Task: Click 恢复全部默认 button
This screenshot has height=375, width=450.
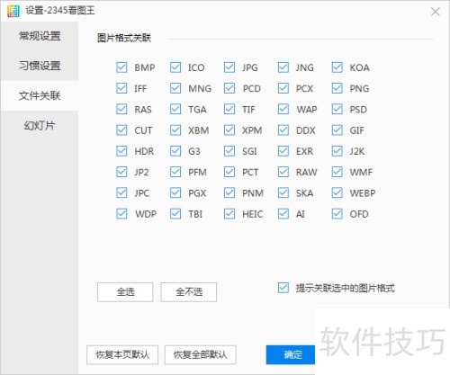Action: click(x=201, y=355)
